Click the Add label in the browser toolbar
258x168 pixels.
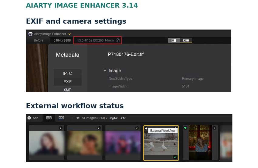click(x=36, y=118)
